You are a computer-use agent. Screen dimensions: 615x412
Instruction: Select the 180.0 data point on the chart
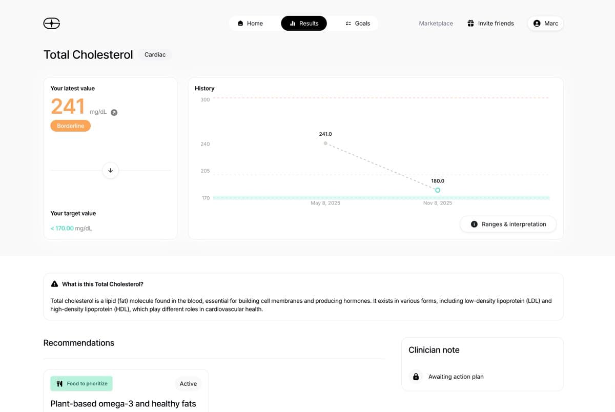tap(438, 190)
